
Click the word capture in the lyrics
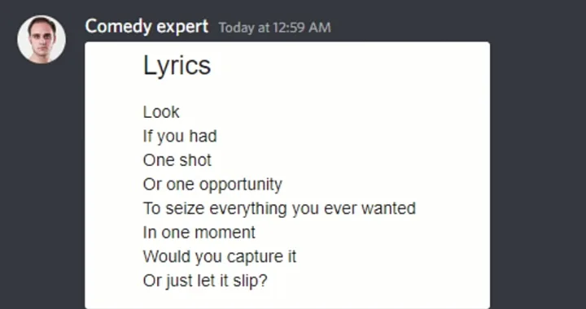click(251, 258)
